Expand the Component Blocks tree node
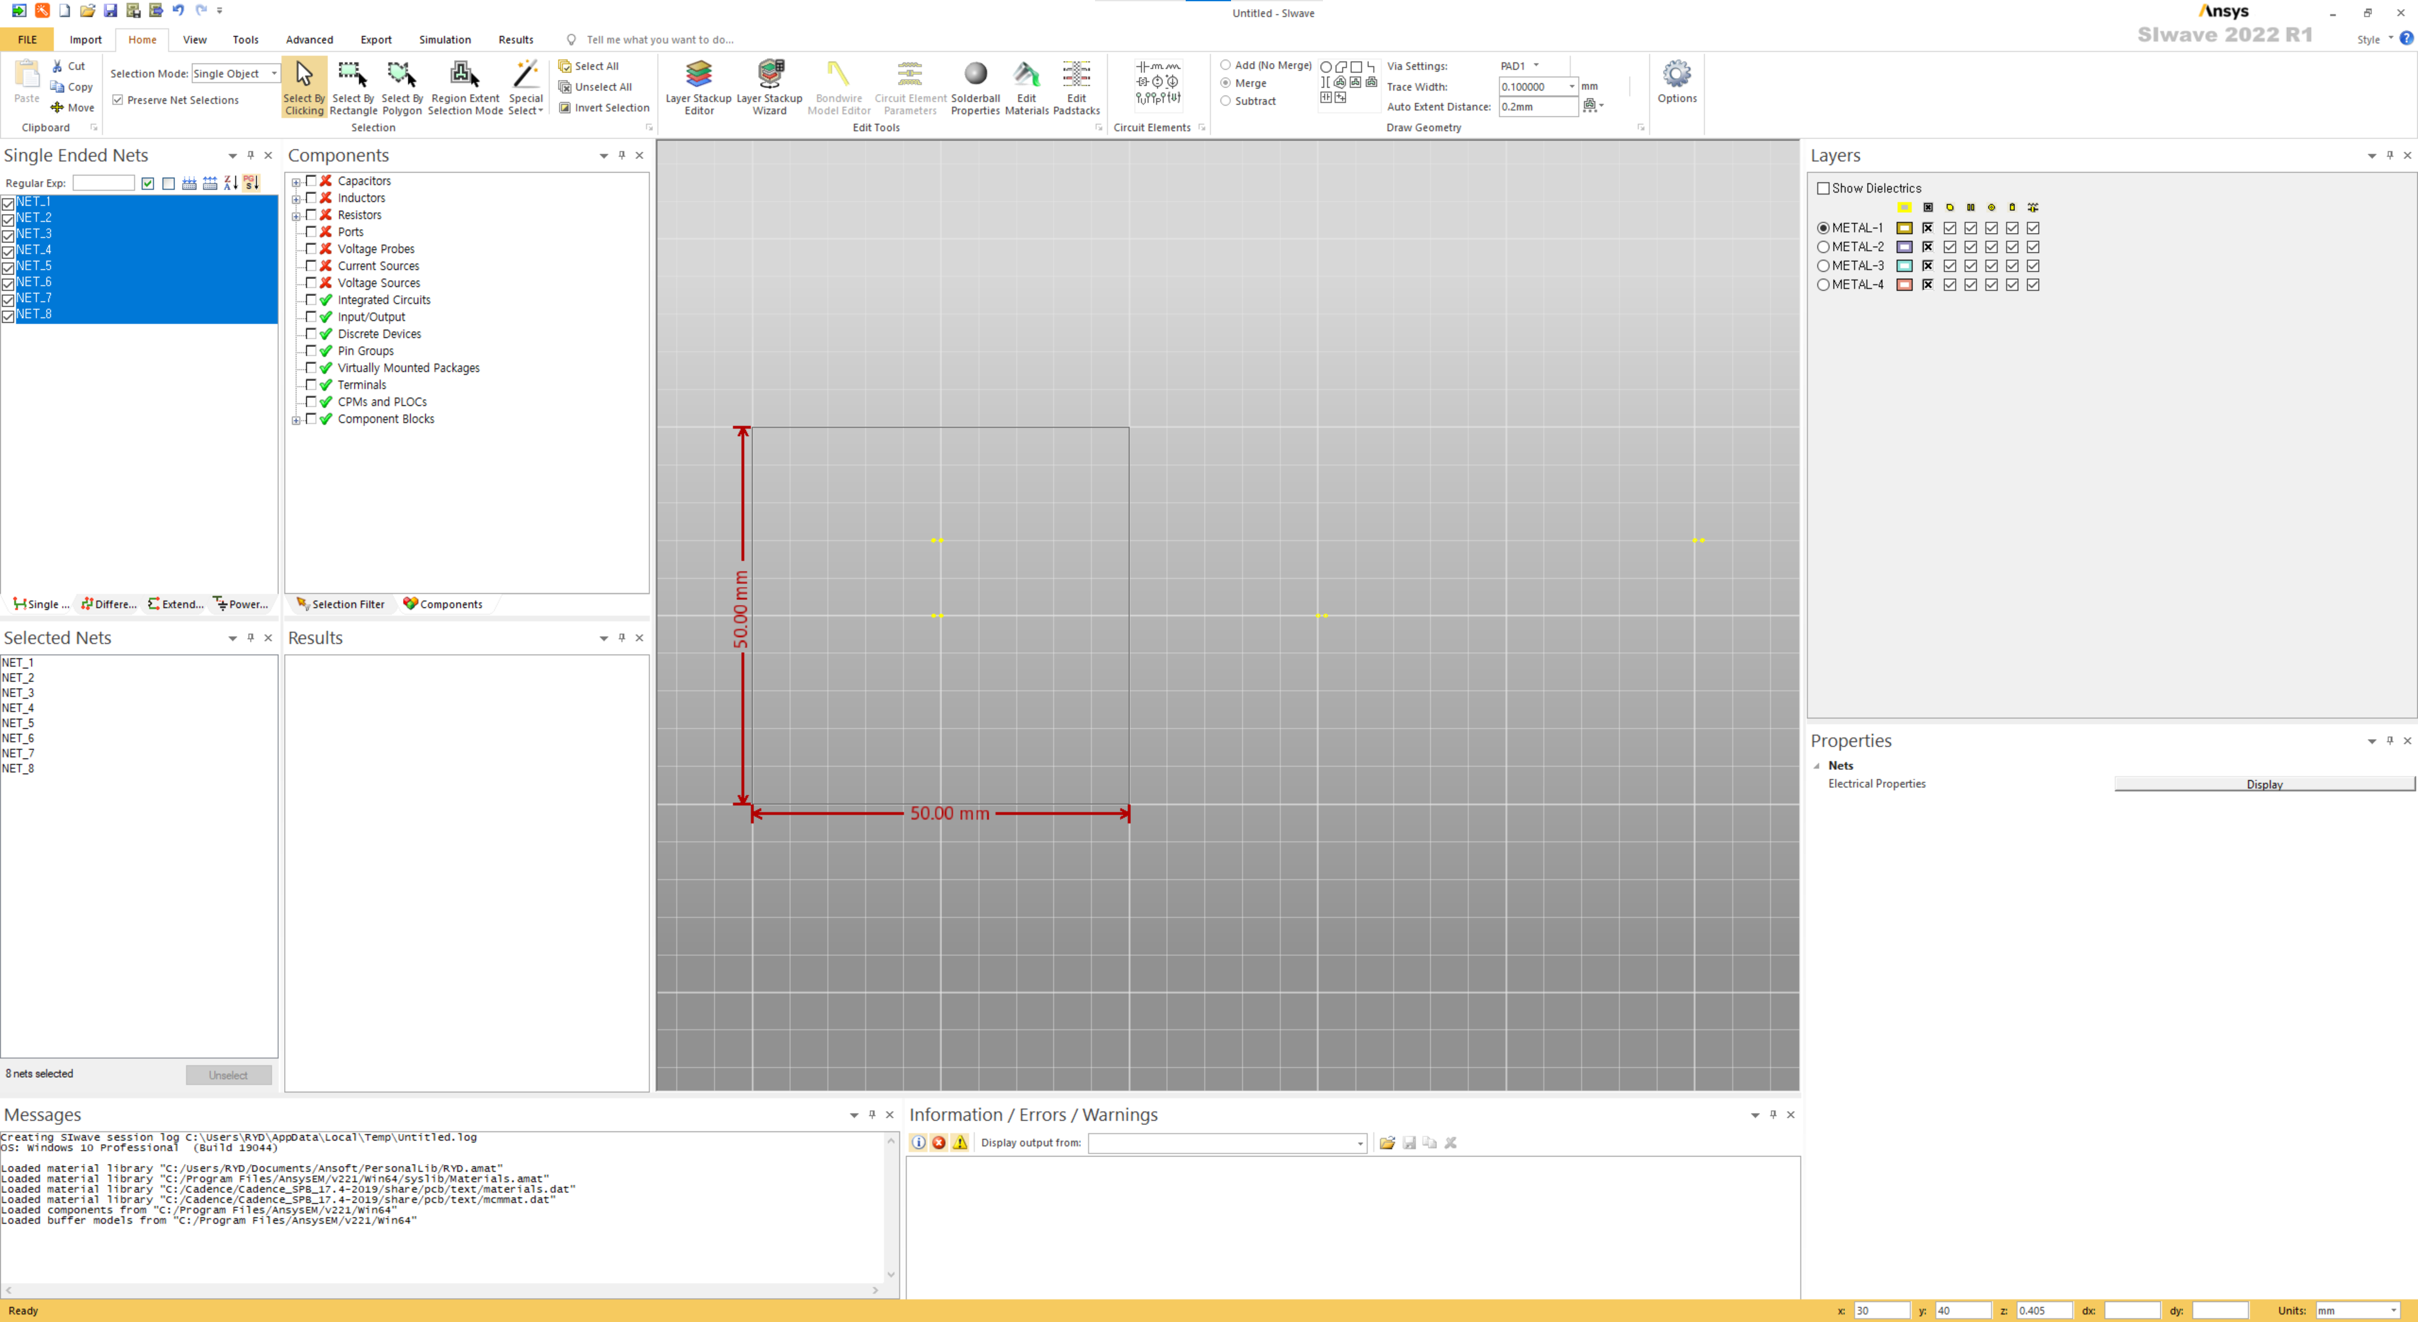 tap(296, 421)
